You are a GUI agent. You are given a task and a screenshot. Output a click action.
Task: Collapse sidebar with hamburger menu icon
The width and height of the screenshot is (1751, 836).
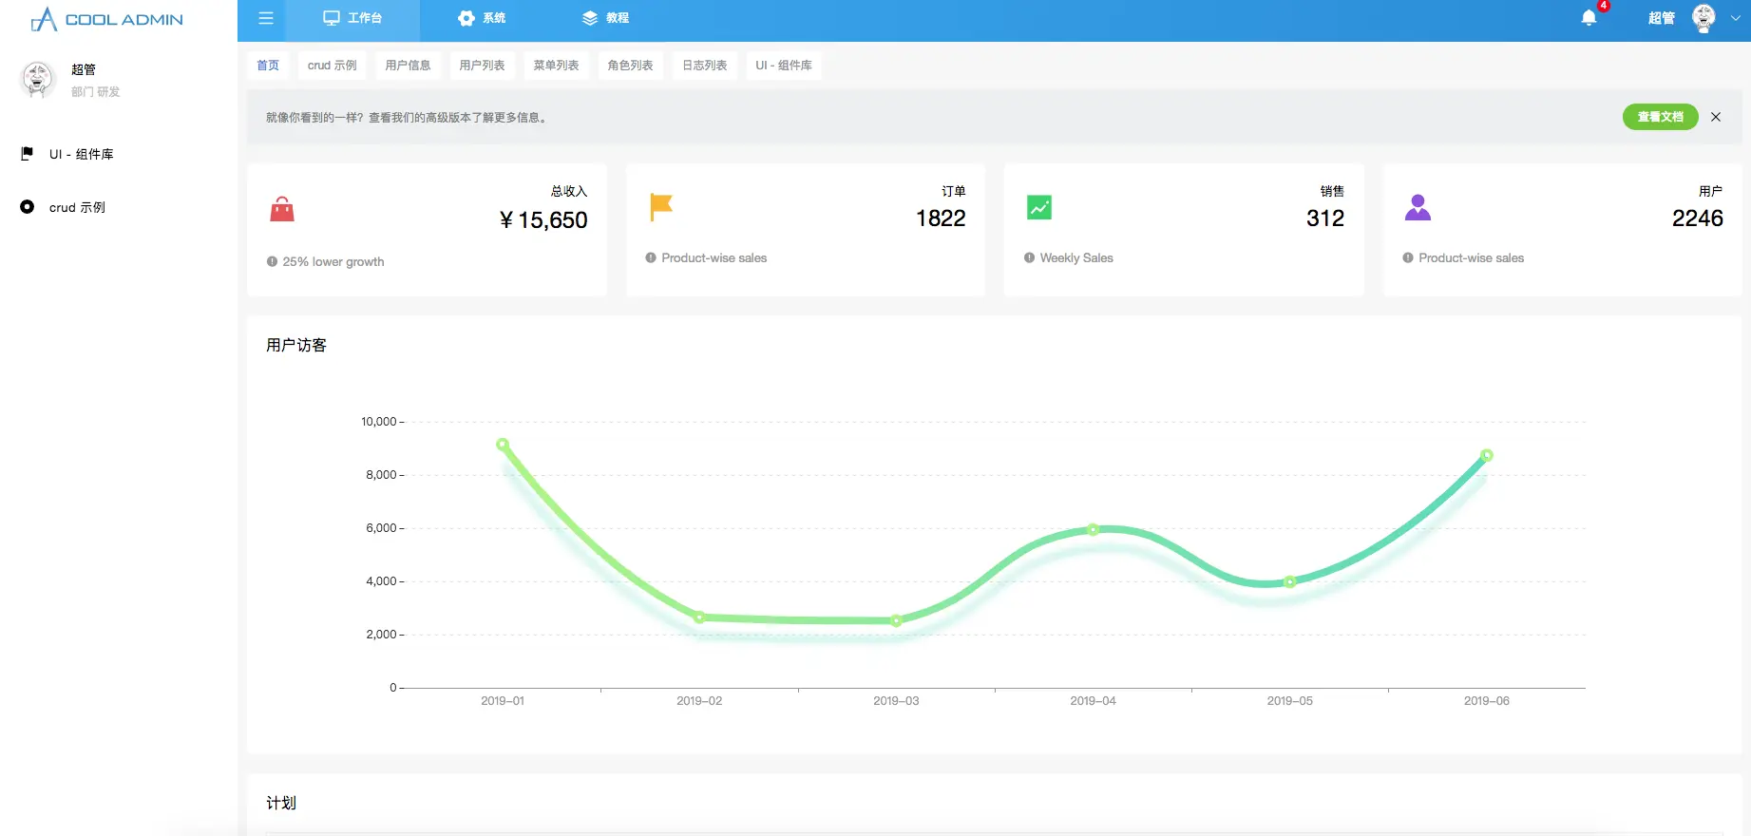266,18
